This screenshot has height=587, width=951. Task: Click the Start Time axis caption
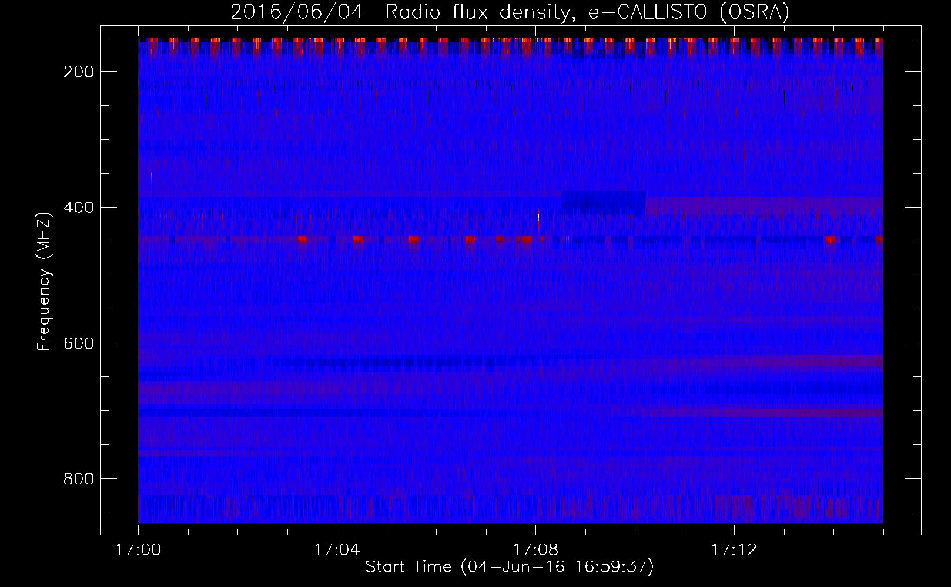tap(510, 567)
